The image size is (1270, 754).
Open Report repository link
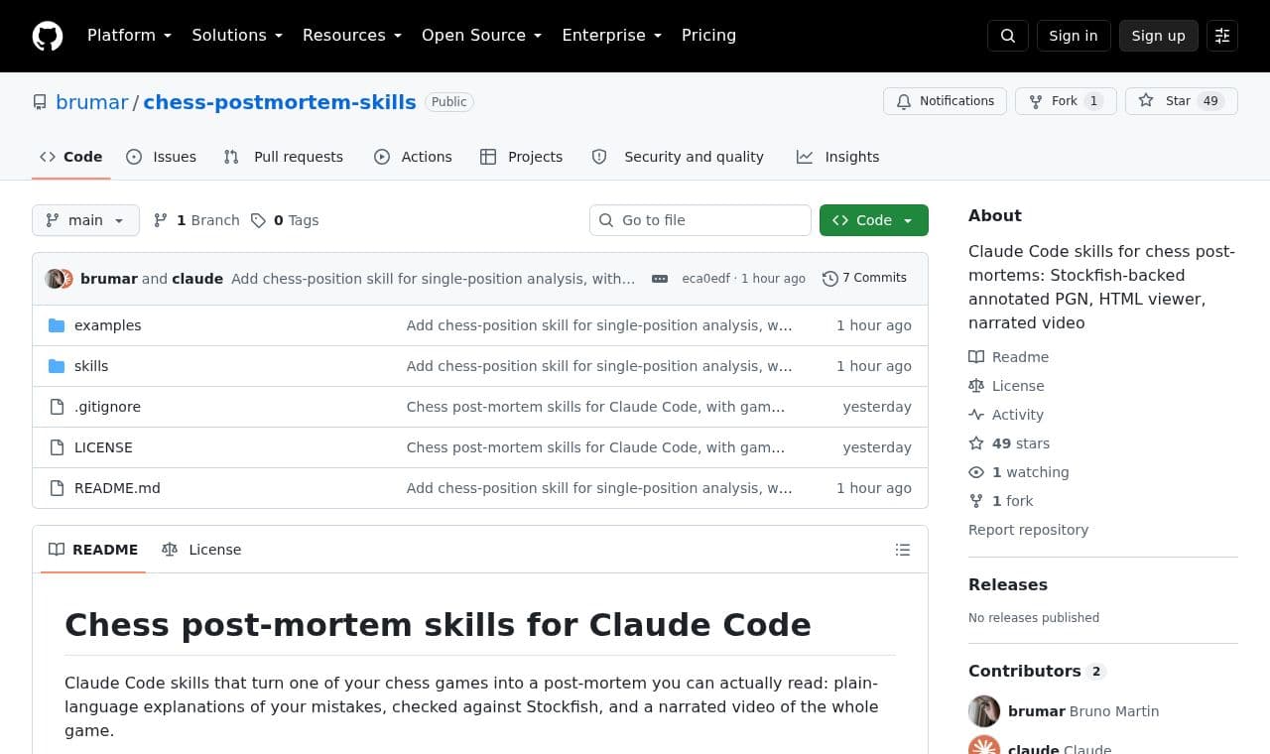(x=1028, y=530)
